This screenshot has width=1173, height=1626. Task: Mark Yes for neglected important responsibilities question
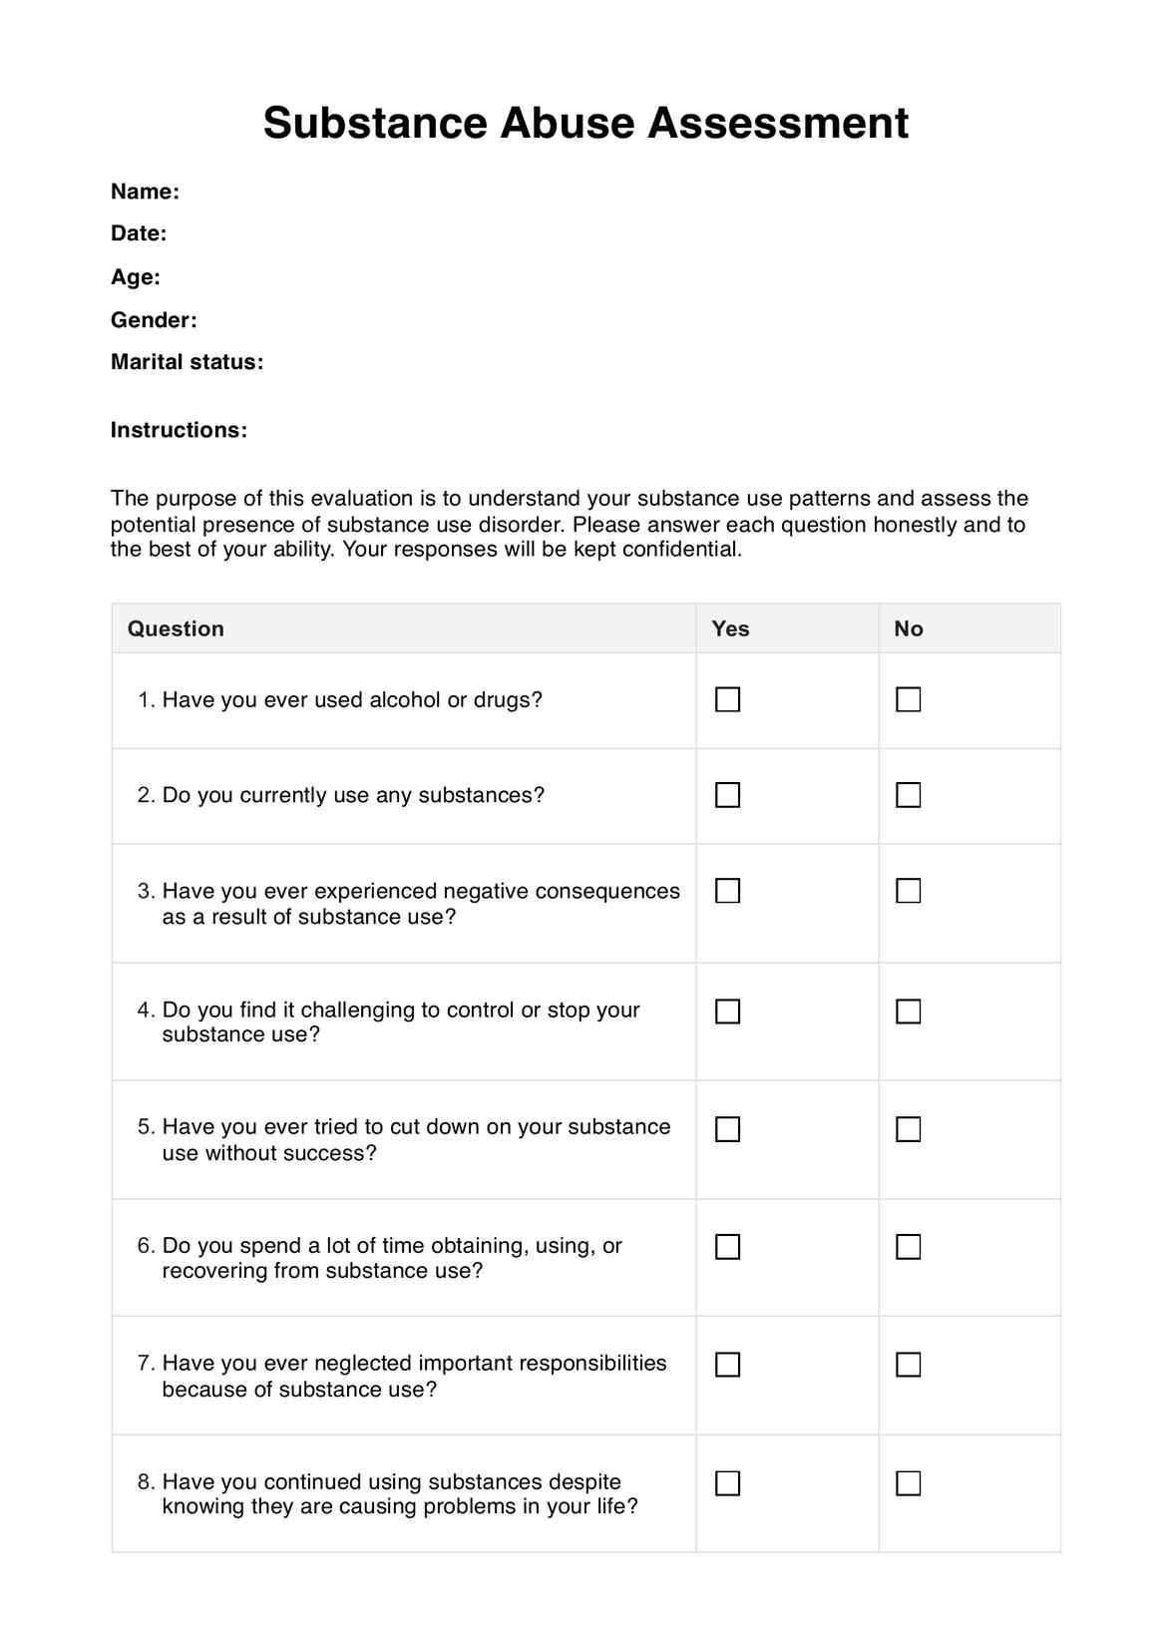point(727,1365)
